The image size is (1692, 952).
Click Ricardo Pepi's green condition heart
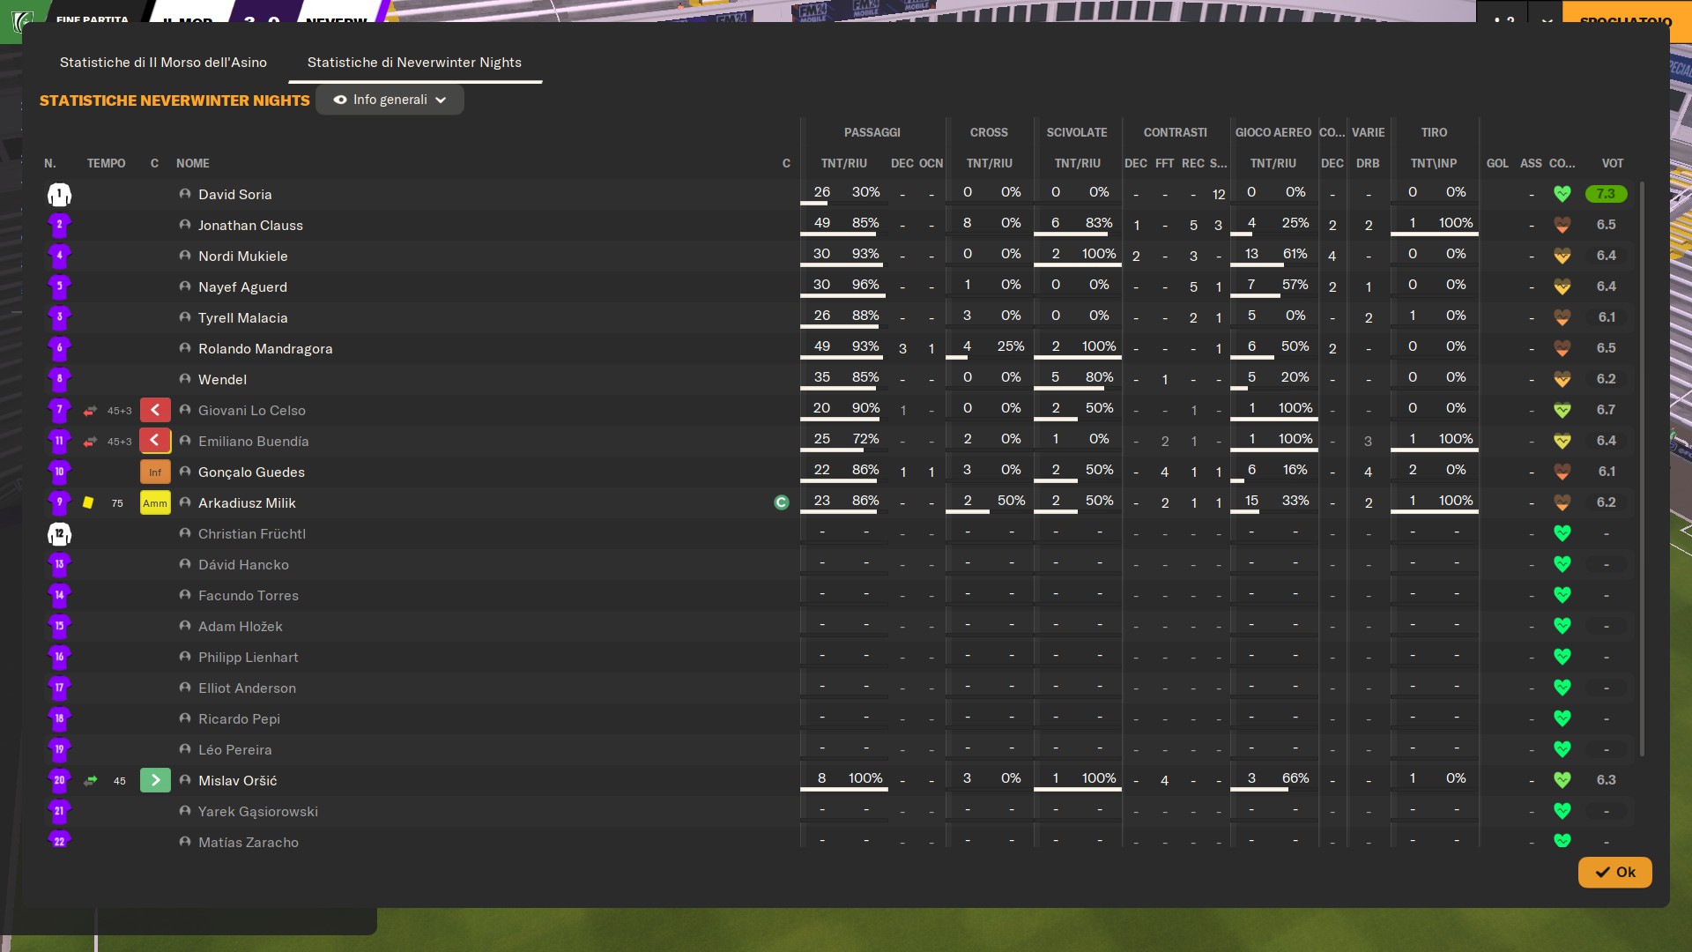(1562, 718)
